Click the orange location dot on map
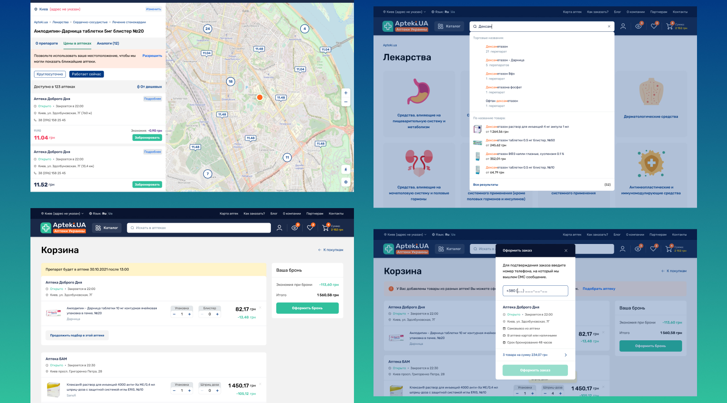 click(x=260, y=97)
